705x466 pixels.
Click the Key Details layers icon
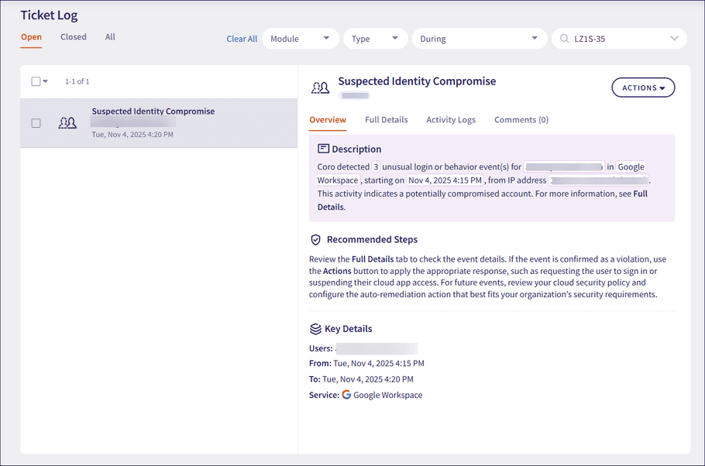315,329
